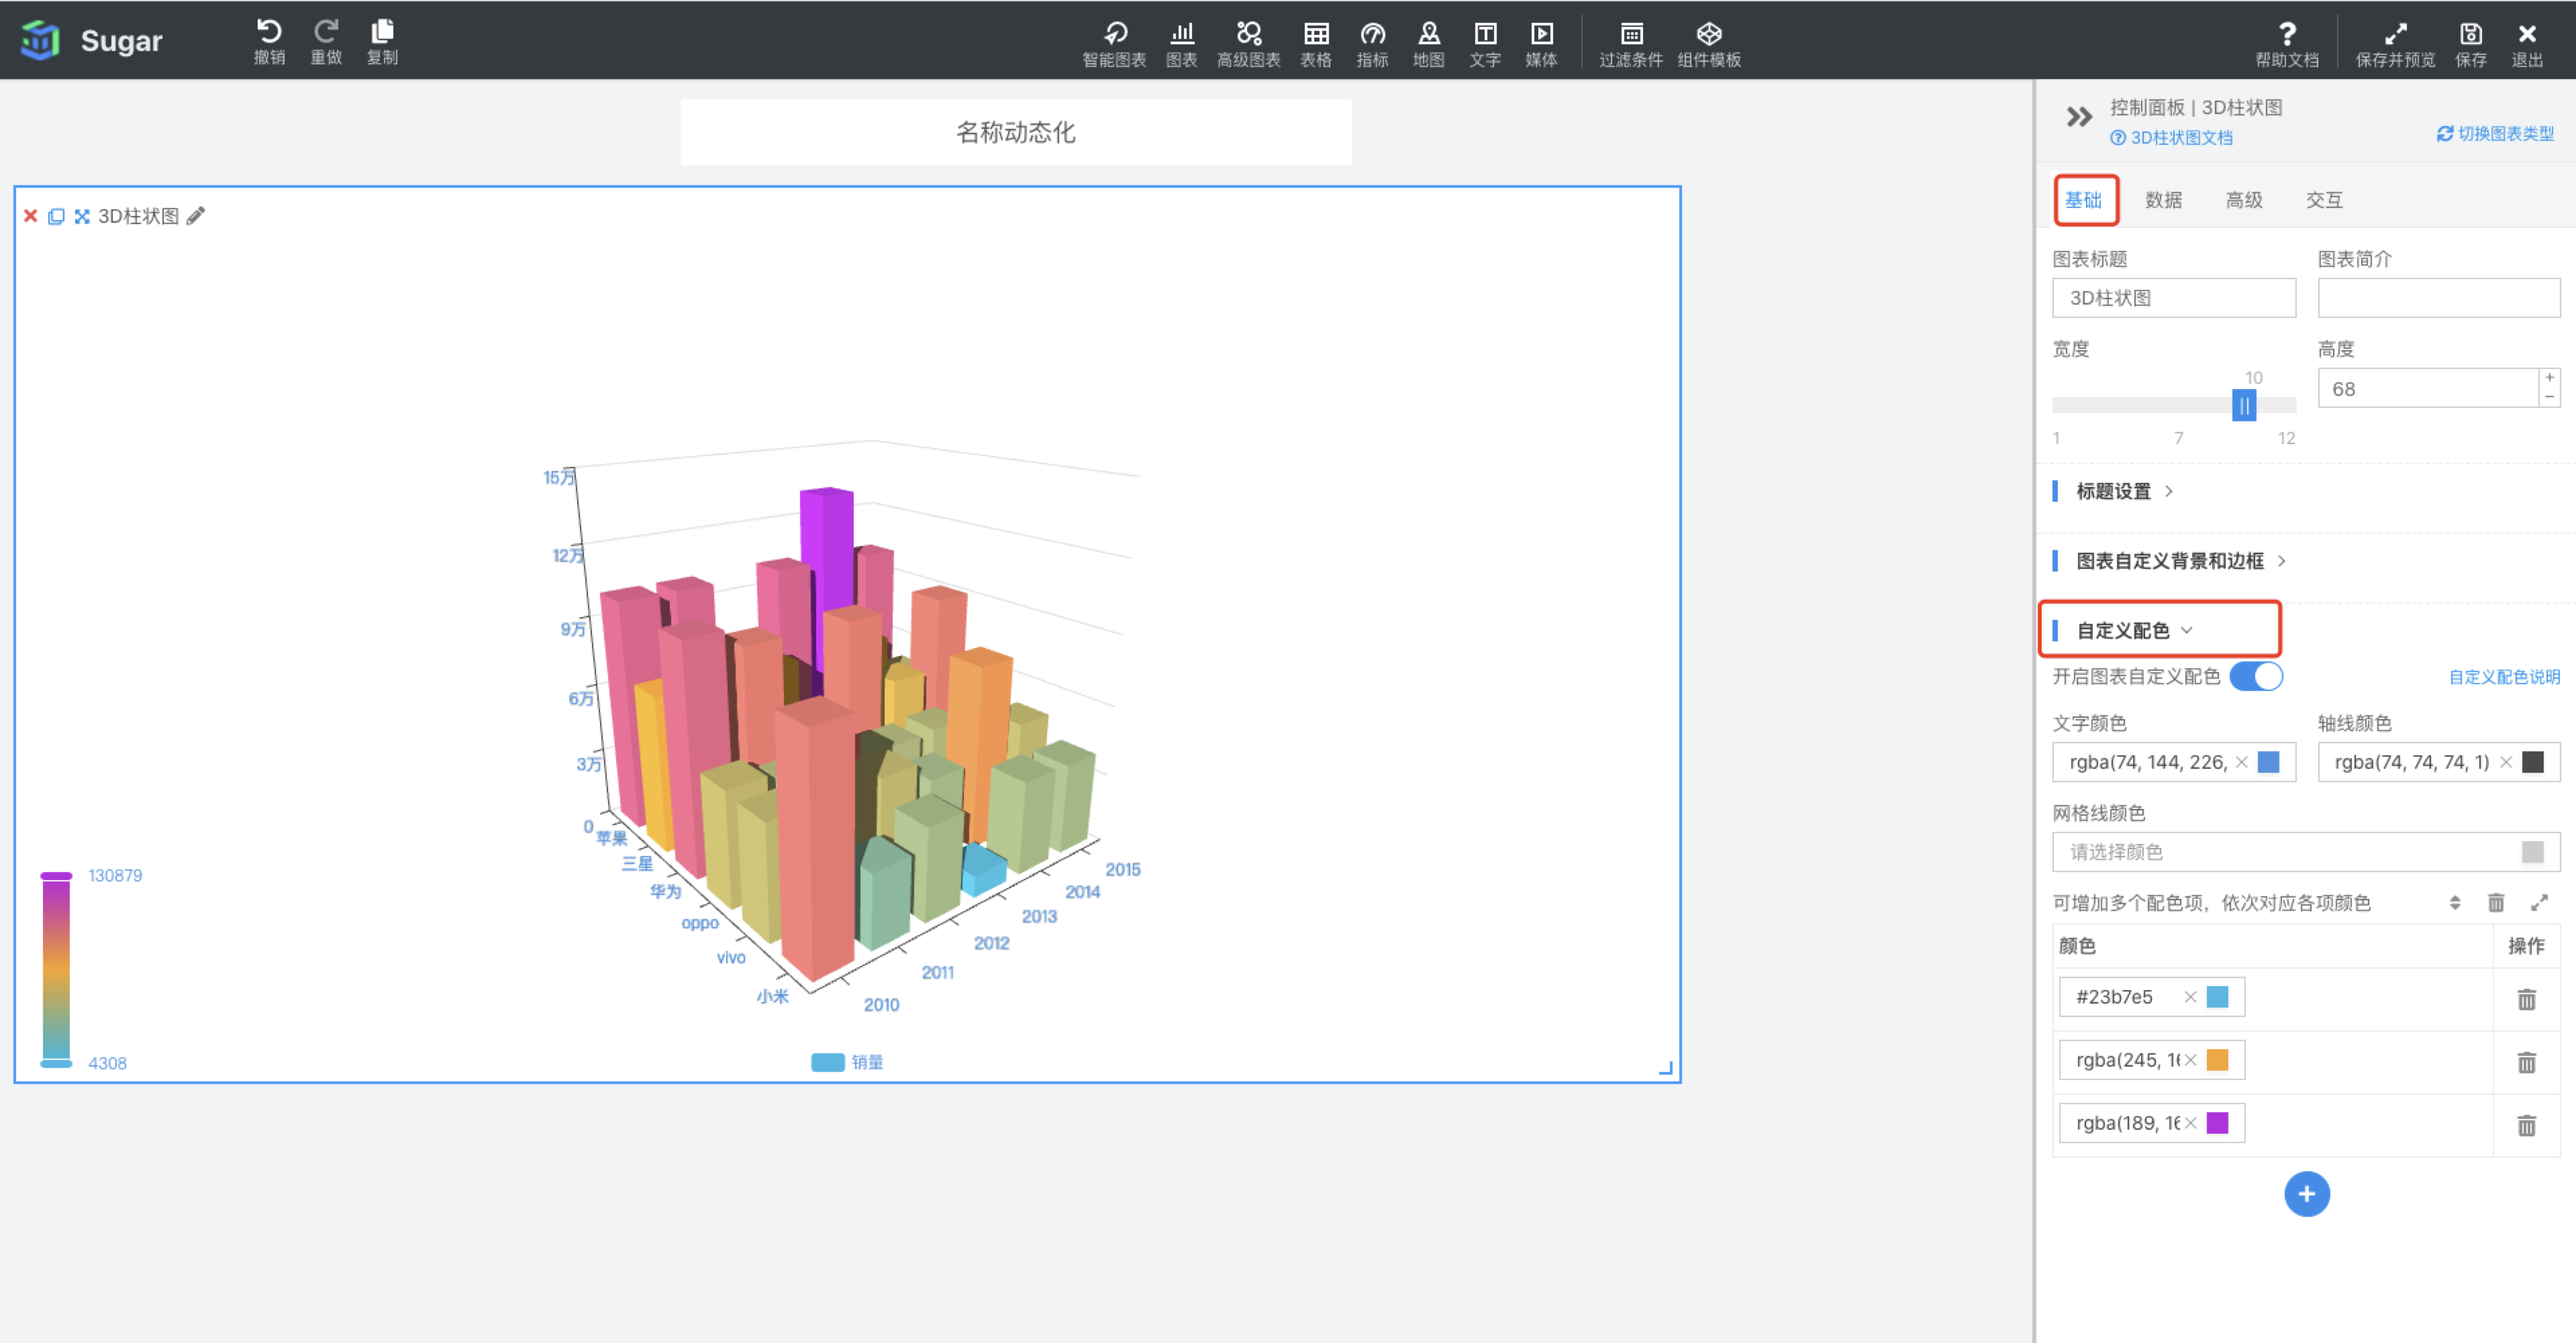Open the Map (地图) component menu
Screen dimensions: 2576x1343
pyautogui.click(x=1428, y=44)
